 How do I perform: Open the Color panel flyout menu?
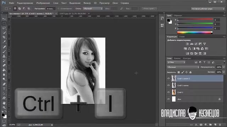click(224, 16)
